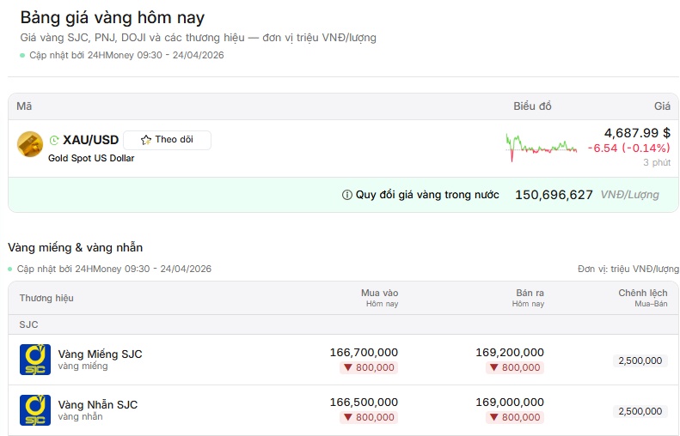Screen dimensions: 680x436
Task: Click sell price 169,200,000
Action: coord(510,353)
